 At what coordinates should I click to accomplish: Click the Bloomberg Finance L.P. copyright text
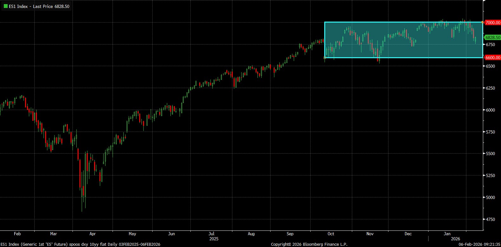(309, 244)
